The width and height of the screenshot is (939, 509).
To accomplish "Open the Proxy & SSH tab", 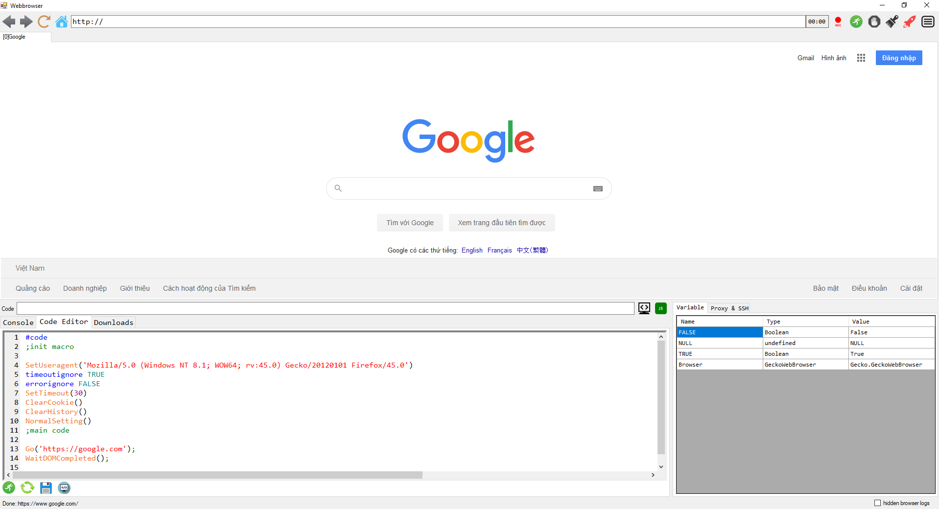I will pyautogui.click(x=729, y=308).
